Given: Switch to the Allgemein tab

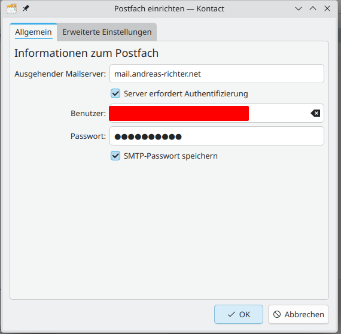Looking at the screenshot, I should pos(34,32).
